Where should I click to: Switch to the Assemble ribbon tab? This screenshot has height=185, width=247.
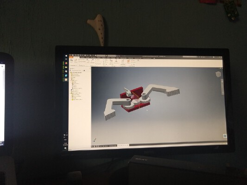point(76,57)
